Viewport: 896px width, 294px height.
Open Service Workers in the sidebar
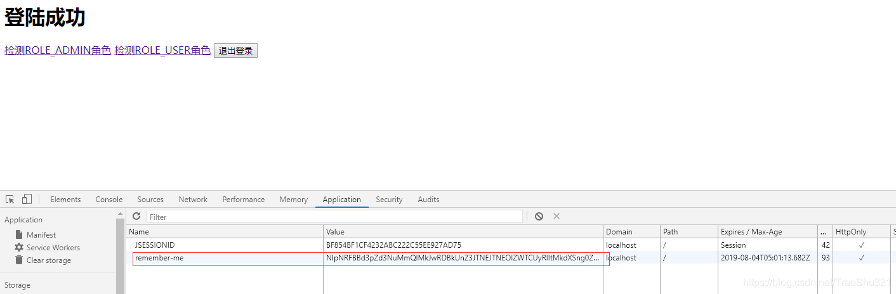53,248
